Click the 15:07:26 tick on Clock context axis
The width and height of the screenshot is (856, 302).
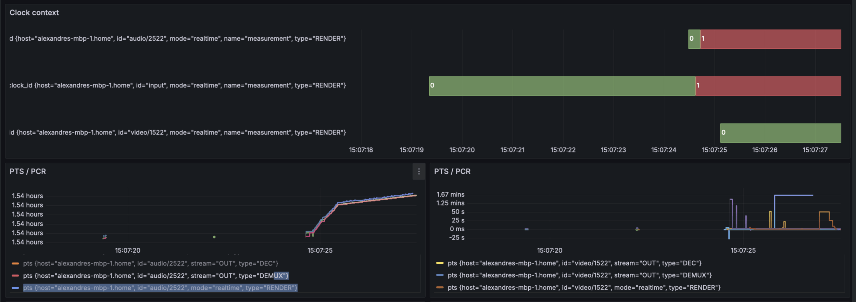pos(765,150)
